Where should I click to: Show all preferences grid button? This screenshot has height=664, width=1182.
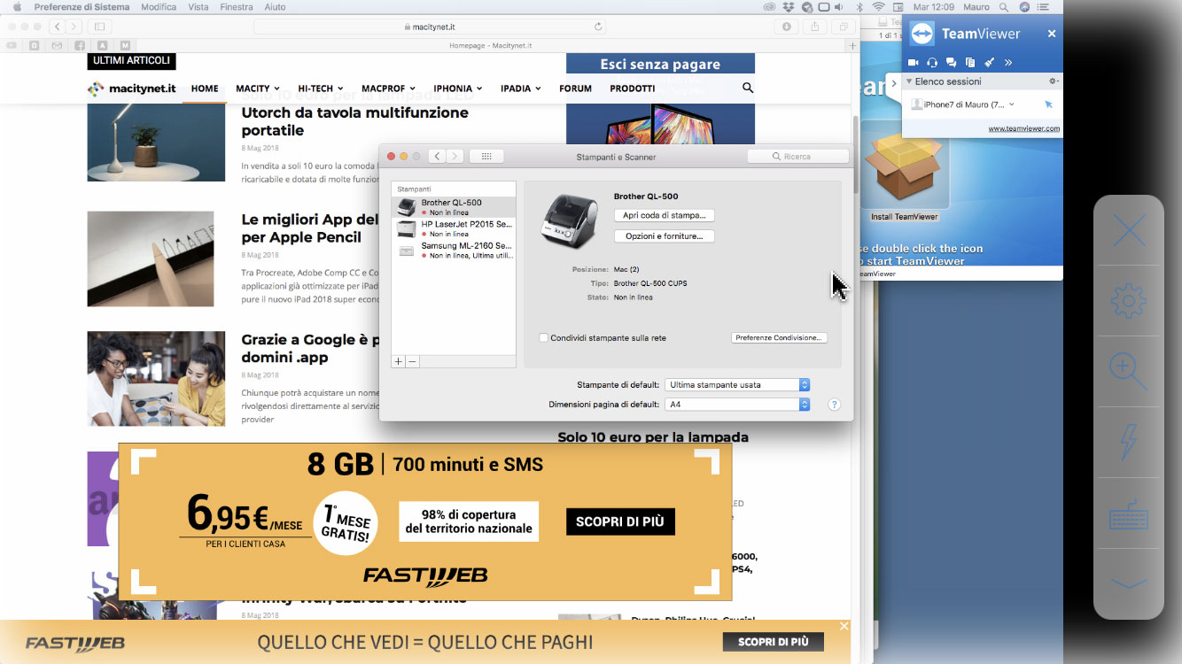pyautogui.click(x=486, y=157)
